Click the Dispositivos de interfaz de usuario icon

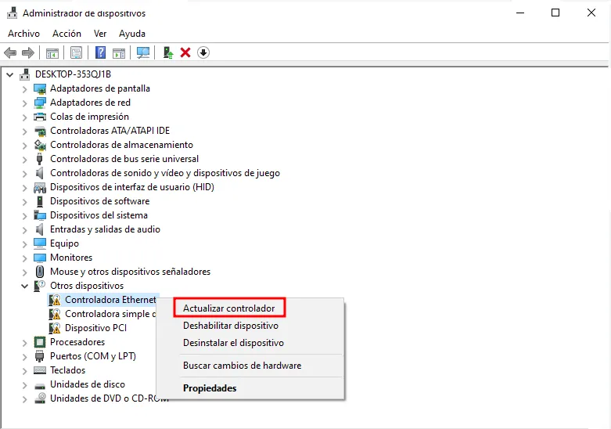pos(40,188)
